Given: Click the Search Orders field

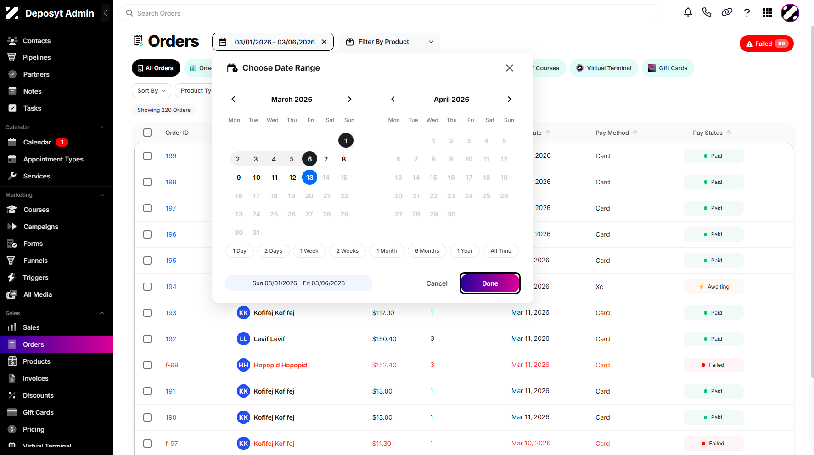Looking at the screenshot, I should pyautogui.click(x=390, y=13).
